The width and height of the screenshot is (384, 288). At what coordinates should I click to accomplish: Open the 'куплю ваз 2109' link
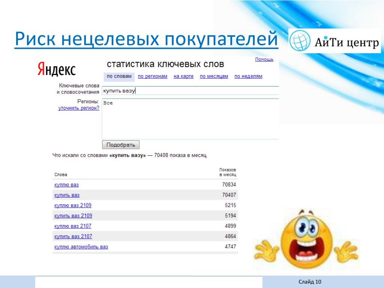coord(73,205)
